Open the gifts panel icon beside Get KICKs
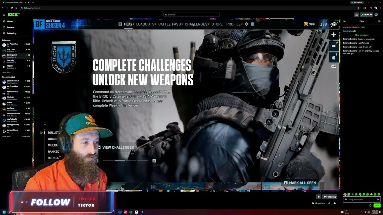Image resolution: width=383 pixels, height=215 pixels. 356,15
